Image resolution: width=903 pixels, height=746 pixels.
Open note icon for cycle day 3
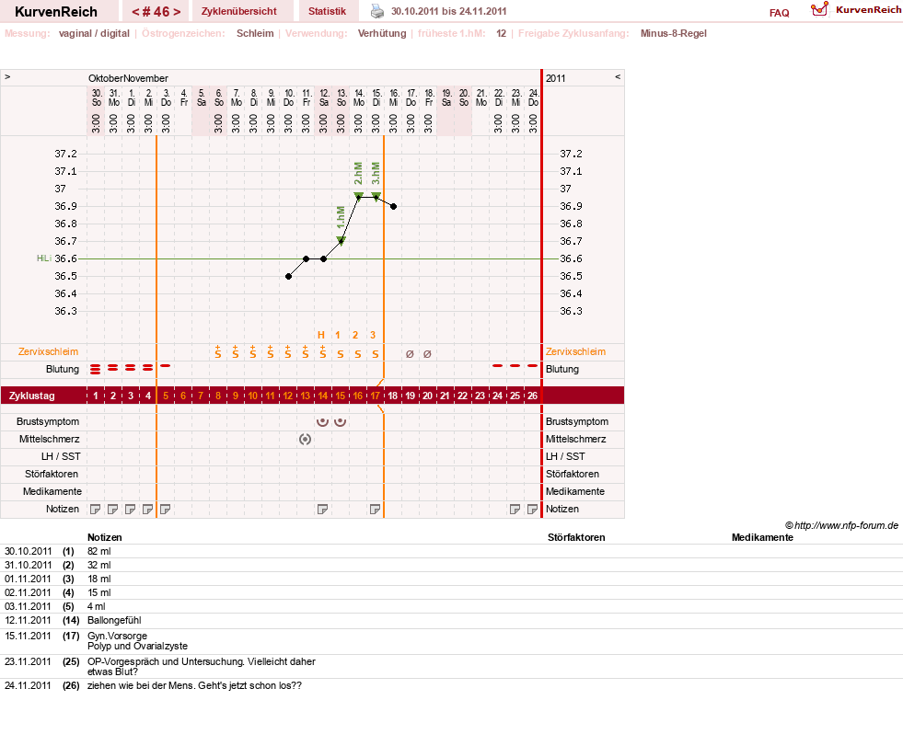pyautogui.click(x=130, y=510)
